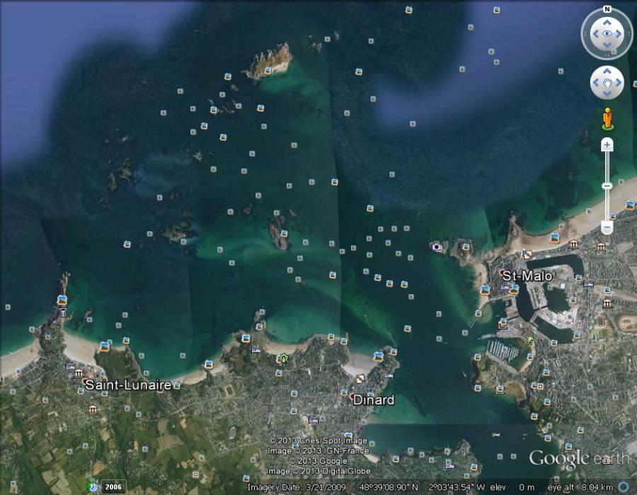Click the Saint-Lunaire place label
This screenshot has width=637, height=495.
(128, 385)
